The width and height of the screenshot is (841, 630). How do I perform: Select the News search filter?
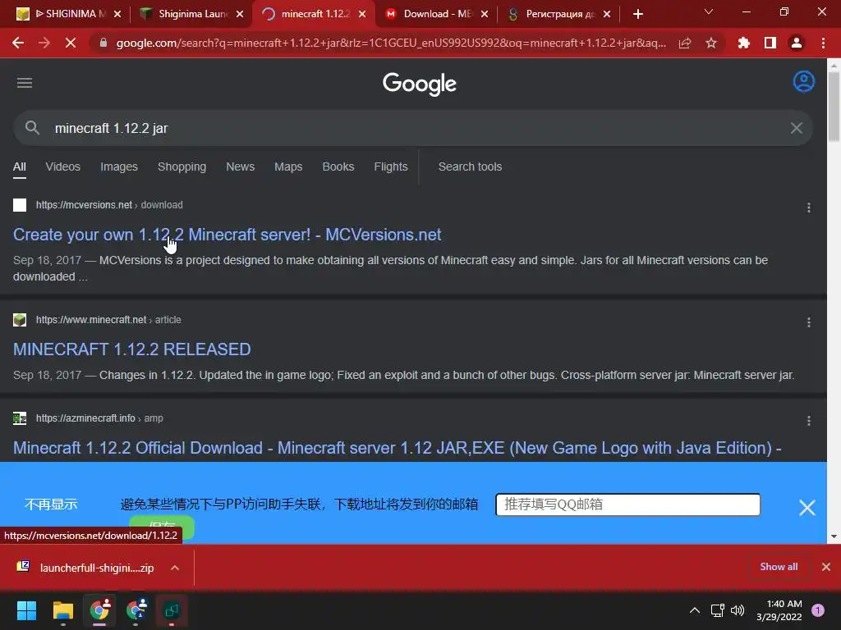click(x=241, y=167)
